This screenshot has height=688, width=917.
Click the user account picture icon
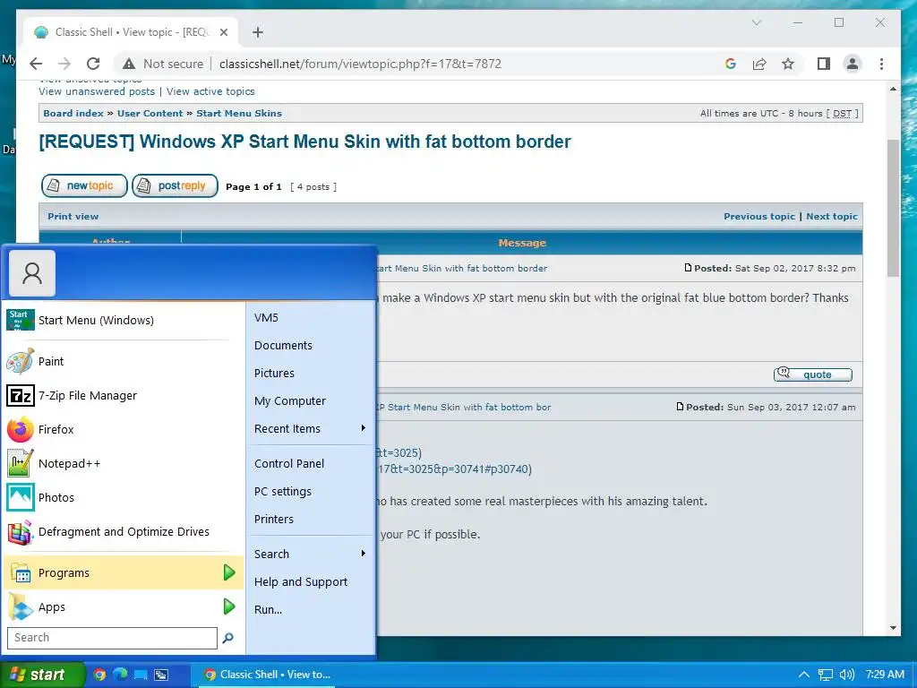(32, 273)
